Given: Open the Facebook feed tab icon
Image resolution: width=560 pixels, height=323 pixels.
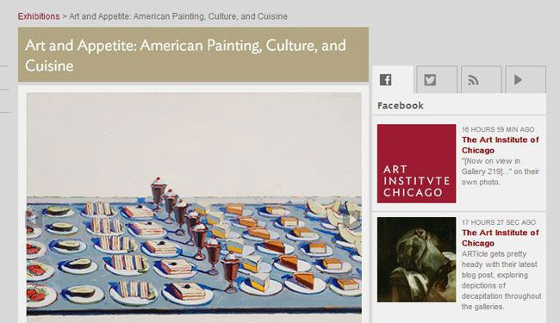Looking at the screenshot, I should (385, 79).
